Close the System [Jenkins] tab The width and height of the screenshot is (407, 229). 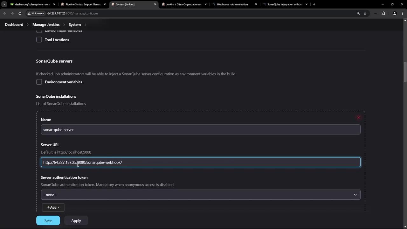coord(155,4)
